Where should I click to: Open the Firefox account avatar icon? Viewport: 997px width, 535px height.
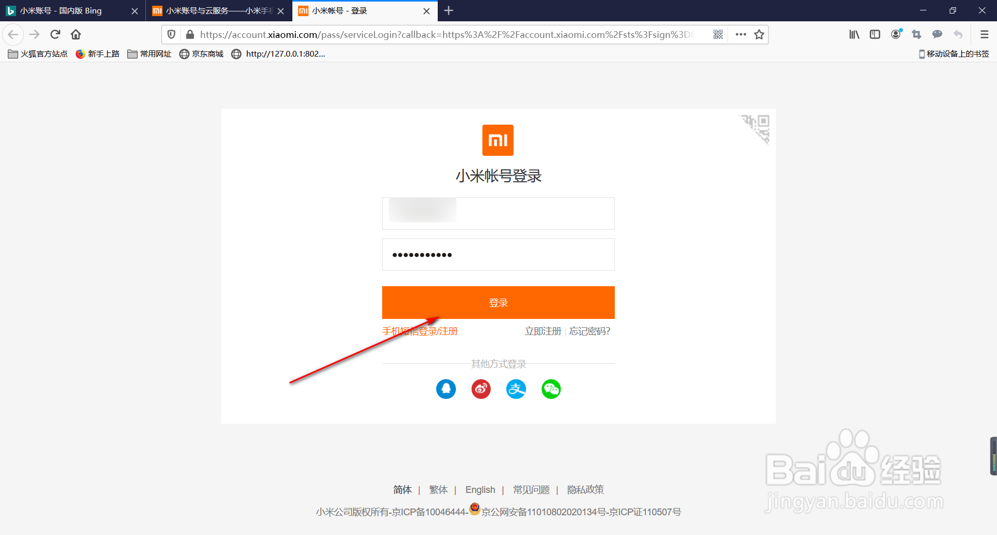896,35
